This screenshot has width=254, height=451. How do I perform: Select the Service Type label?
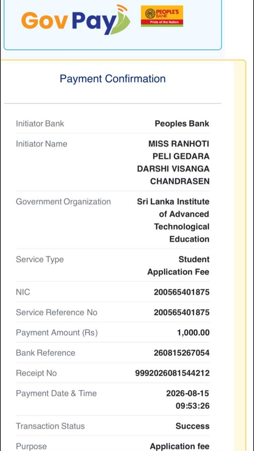pos(40,260)
